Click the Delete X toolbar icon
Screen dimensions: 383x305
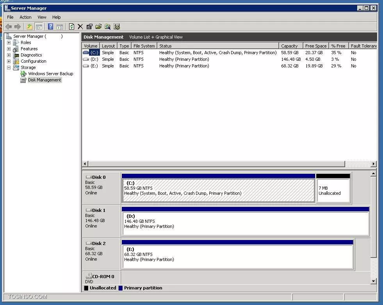[x=80, y=26]
